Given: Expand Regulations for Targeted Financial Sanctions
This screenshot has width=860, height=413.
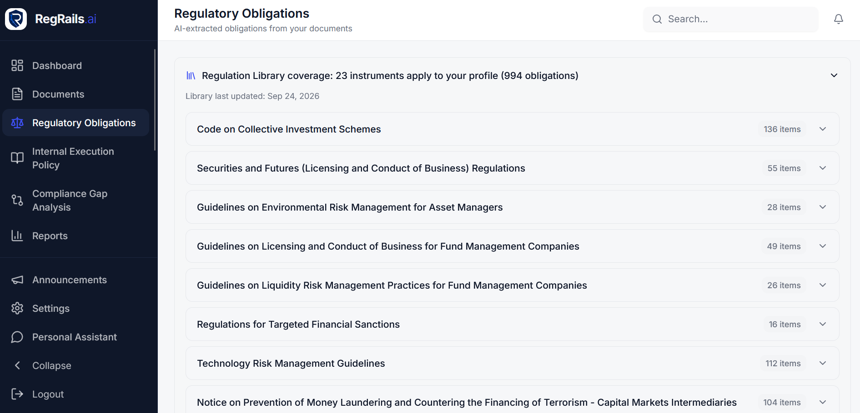Looking at the screenshot, I should tap(823, 324).
